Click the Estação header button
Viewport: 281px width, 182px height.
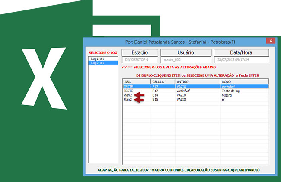coord(140,52)
